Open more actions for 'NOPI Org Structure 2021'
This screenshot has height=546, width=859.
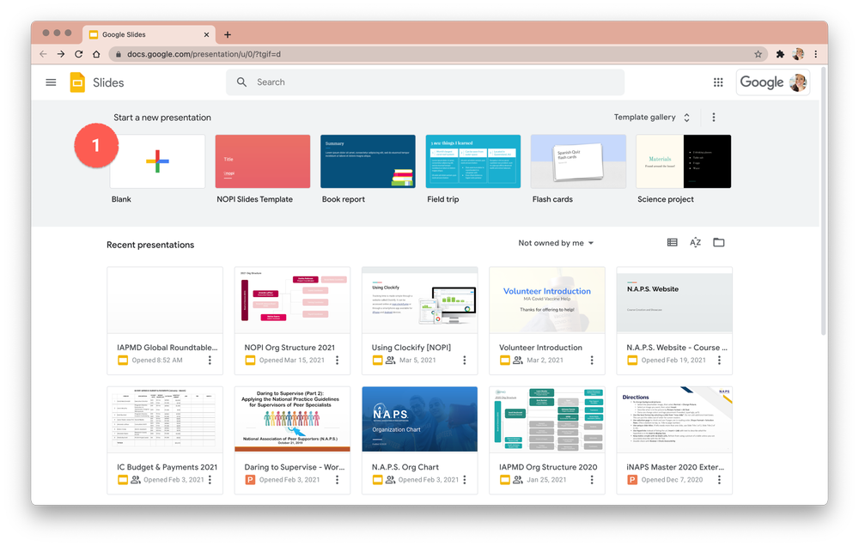pyautogui.click(x=336, y=360)
